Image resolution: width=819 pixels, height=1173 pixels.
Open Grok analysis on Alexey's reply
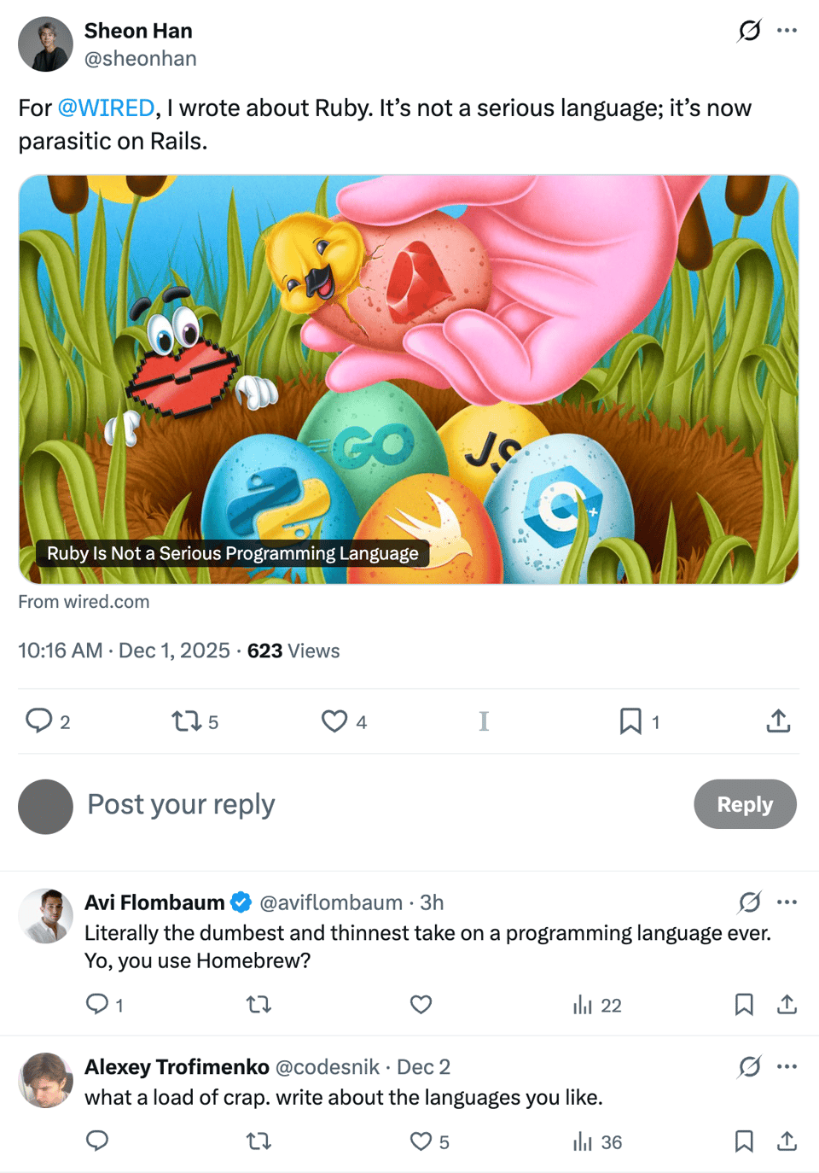click(748, 1067)
